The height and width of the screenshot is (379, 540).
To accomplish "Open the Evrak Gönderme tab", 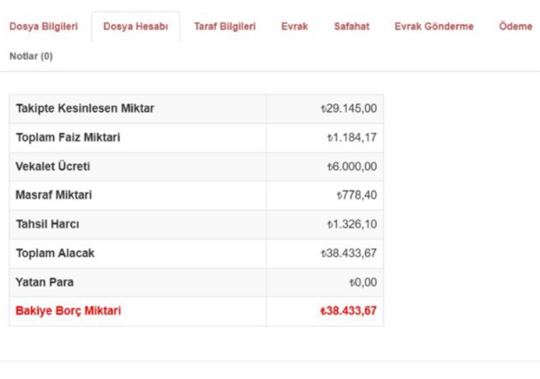I will (x=434, y=27).
